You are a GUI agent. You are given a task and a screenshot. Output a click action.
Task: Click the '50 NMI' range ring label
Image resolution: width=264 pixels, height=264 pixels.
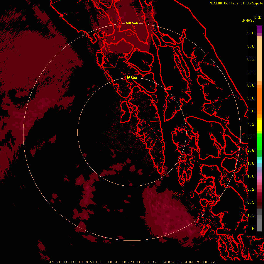click(x=132, y=77)
